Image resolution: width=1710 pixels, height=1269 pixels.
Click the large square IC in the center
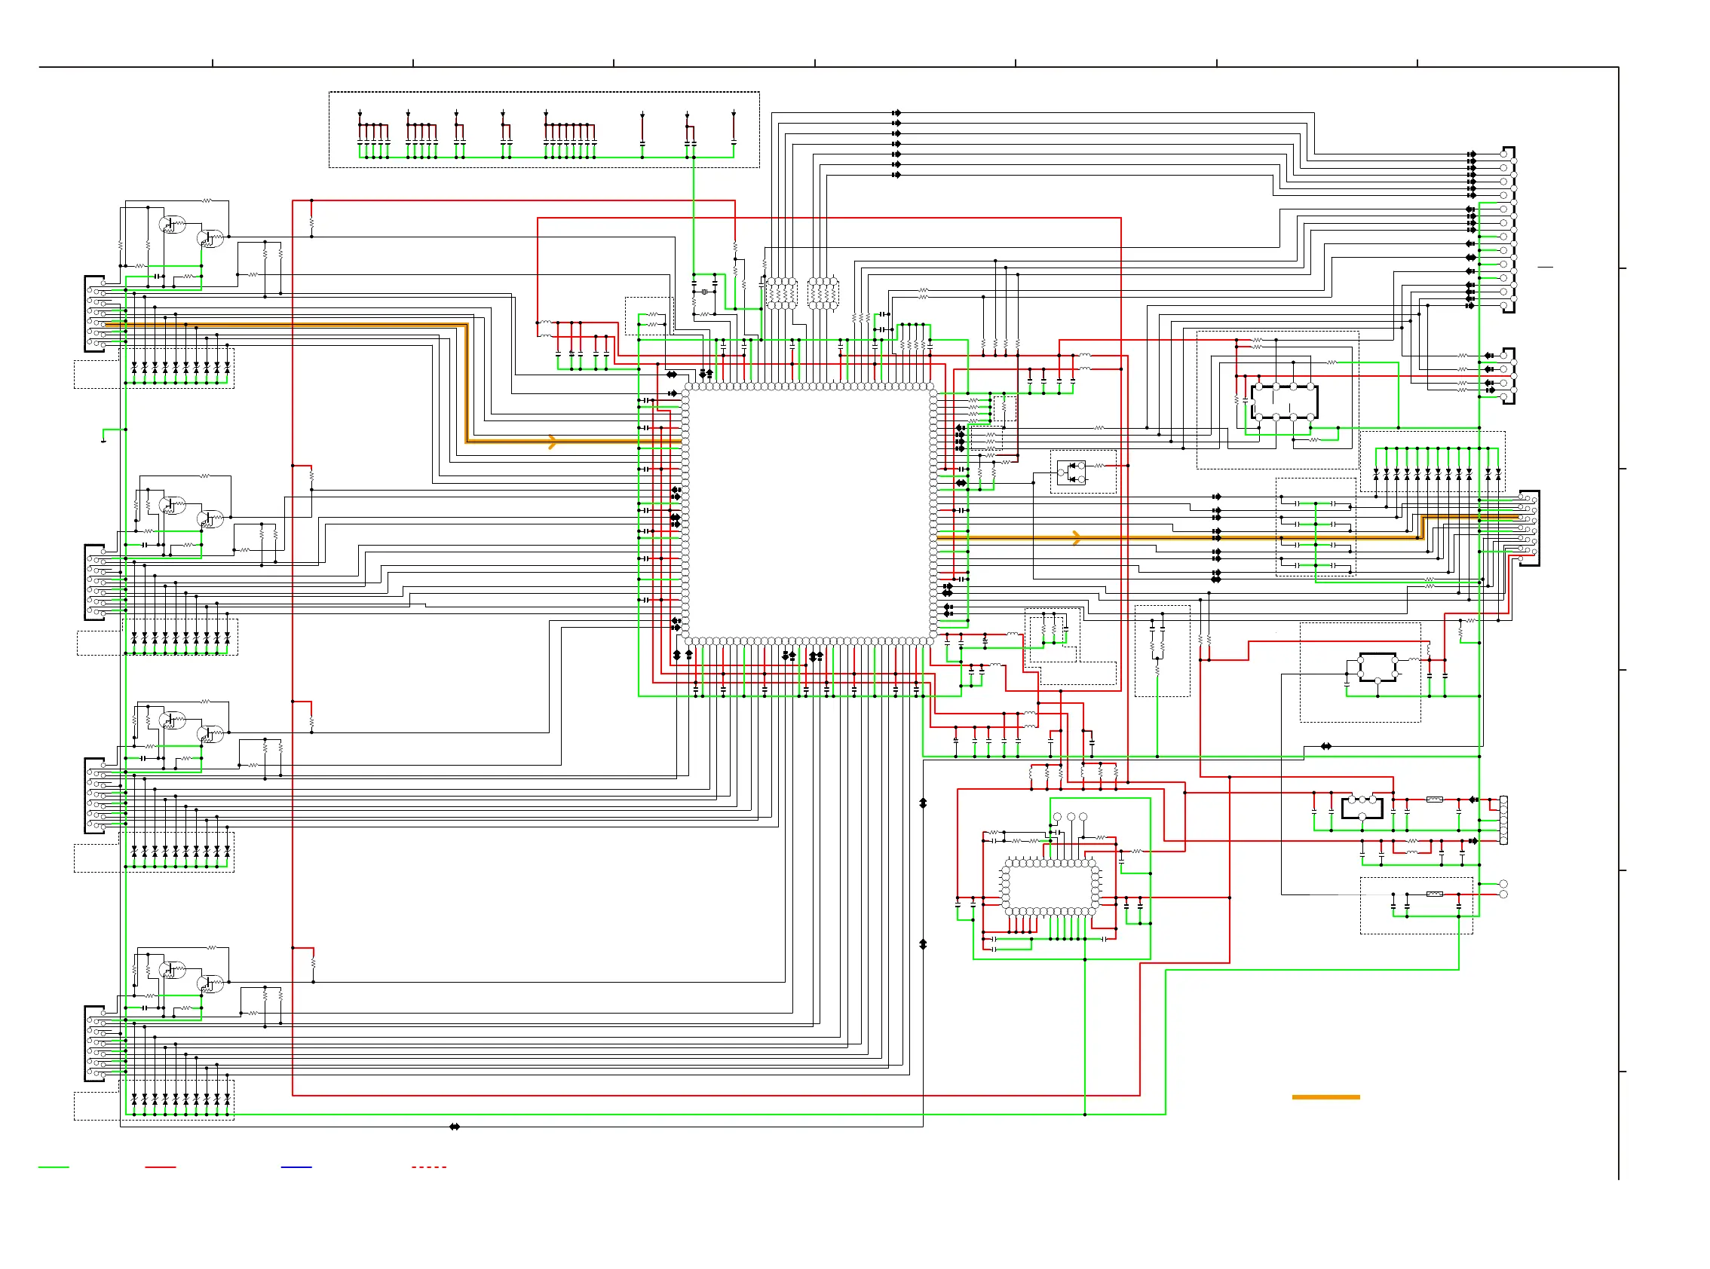809,514
